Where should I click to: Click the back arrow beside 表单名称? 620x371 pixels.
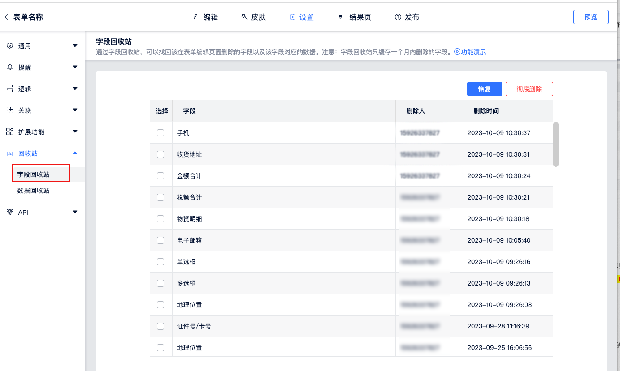tap(6, 17)
